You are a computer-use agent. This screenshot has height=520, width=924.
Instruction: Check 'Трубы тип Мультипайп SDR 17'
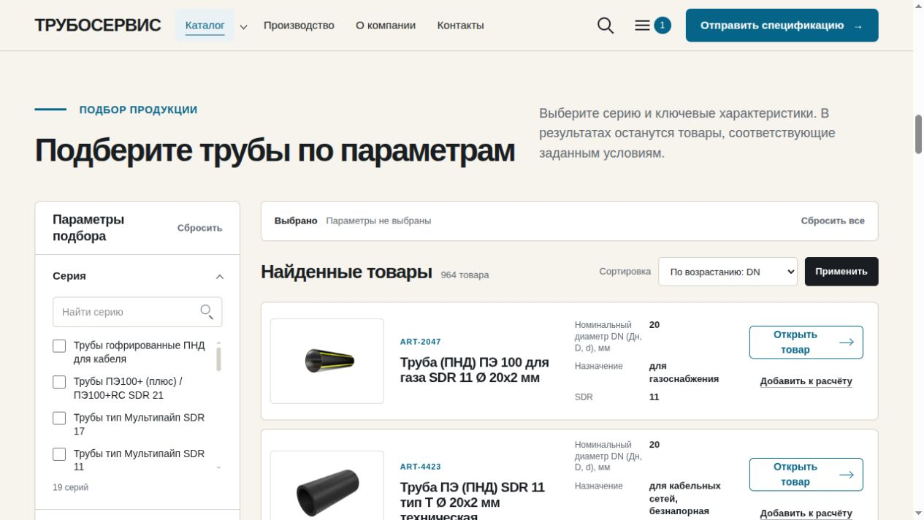tap(59, 418)
